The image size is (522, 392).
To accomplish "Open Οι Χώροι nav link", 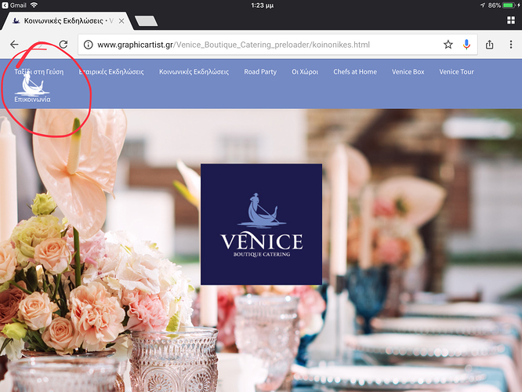I will pyautogui.click(x=305, y=72).
